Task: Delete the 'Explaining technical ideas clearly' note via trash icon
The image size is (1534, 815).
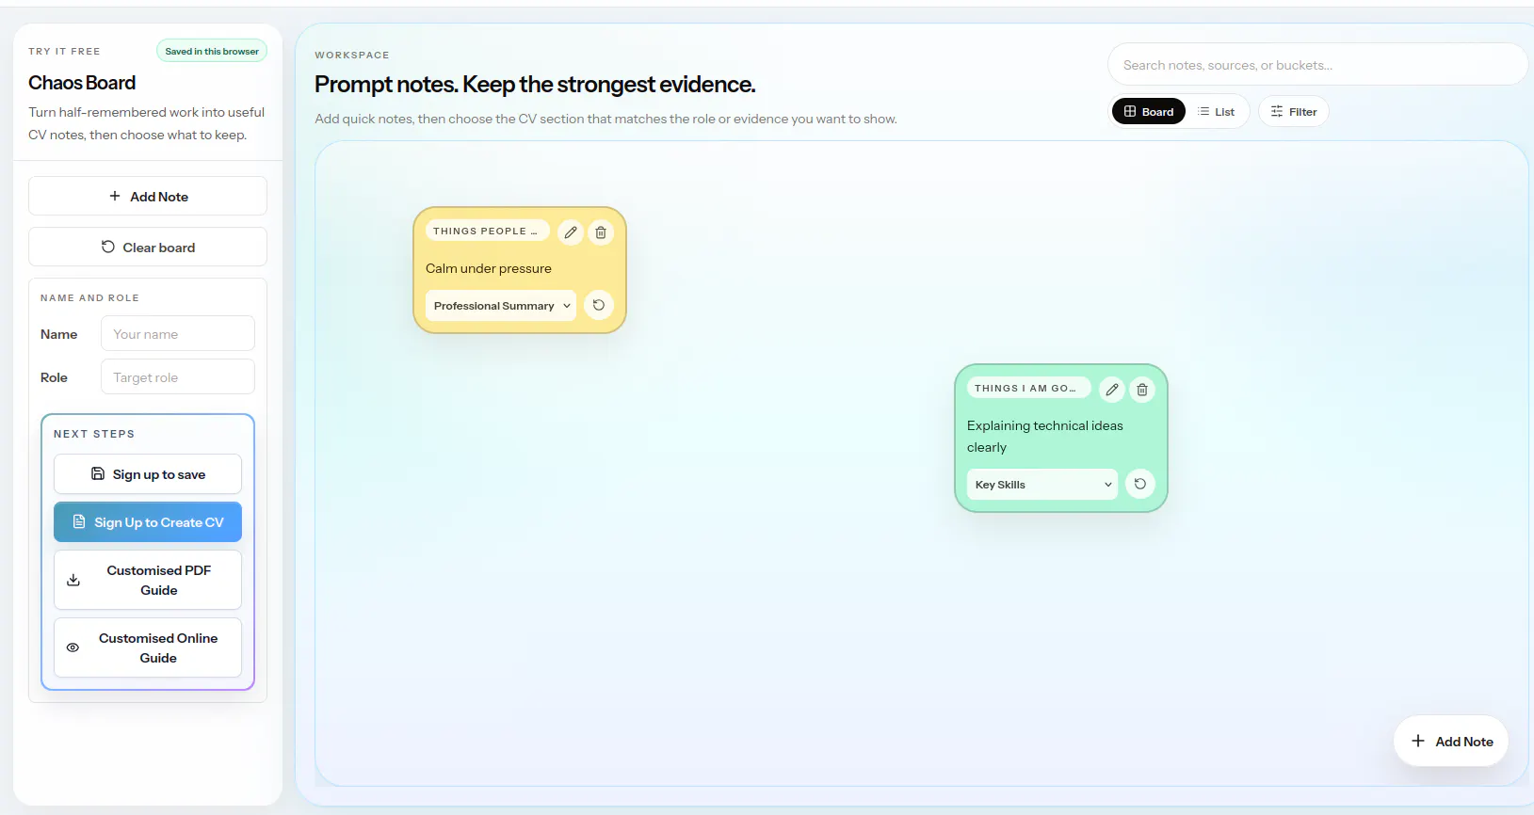Action: coord(1142,390)
